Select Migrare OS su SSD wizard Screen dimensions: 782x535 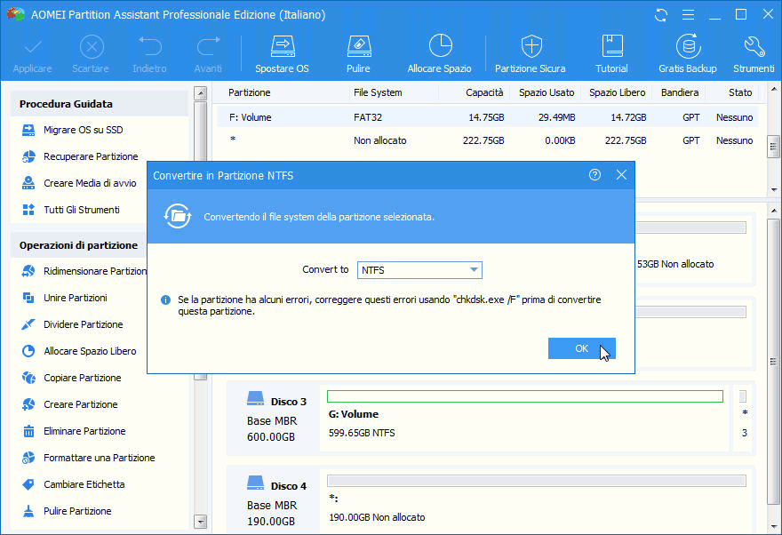coord(73,130)
